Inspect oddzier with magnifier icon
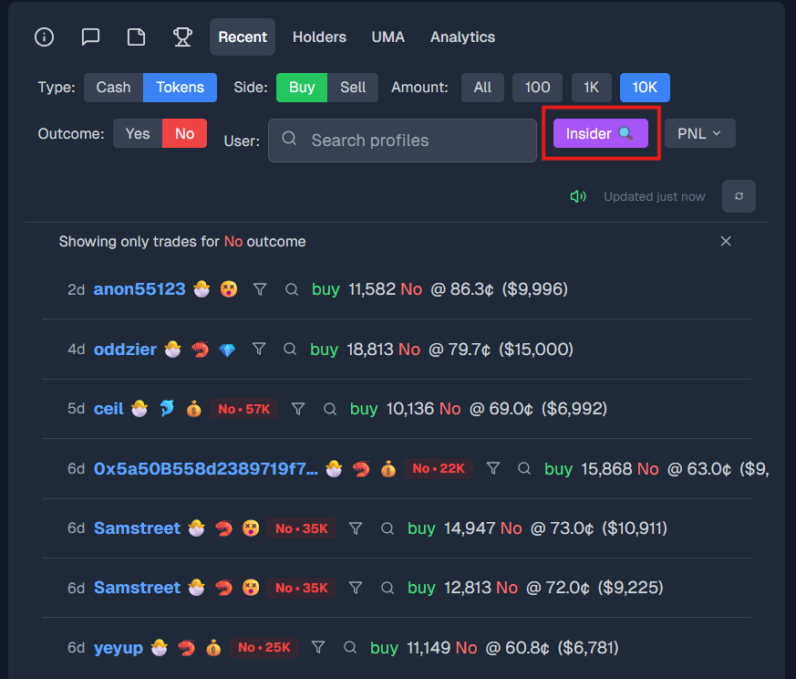This screenshot has width=796, height=679. coord(290,350)
